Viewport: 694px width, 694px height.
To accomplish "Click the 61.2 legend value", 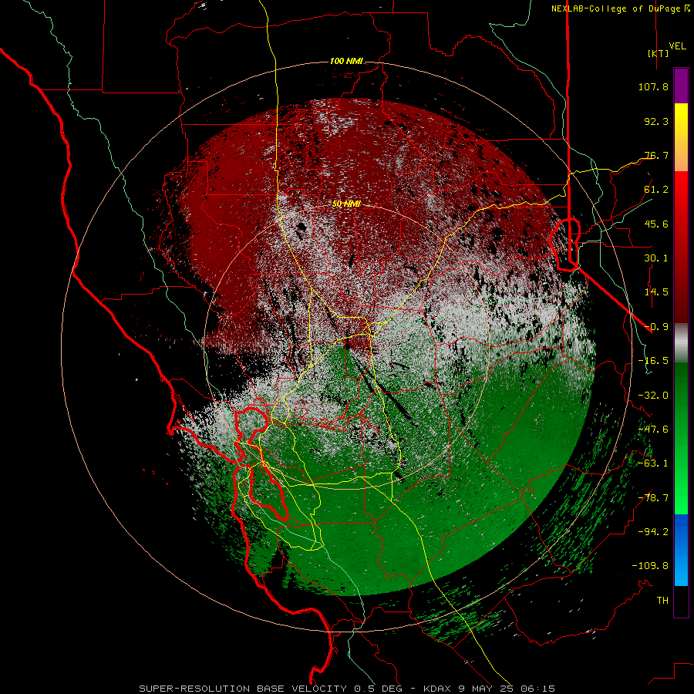I will pos(656,190).
